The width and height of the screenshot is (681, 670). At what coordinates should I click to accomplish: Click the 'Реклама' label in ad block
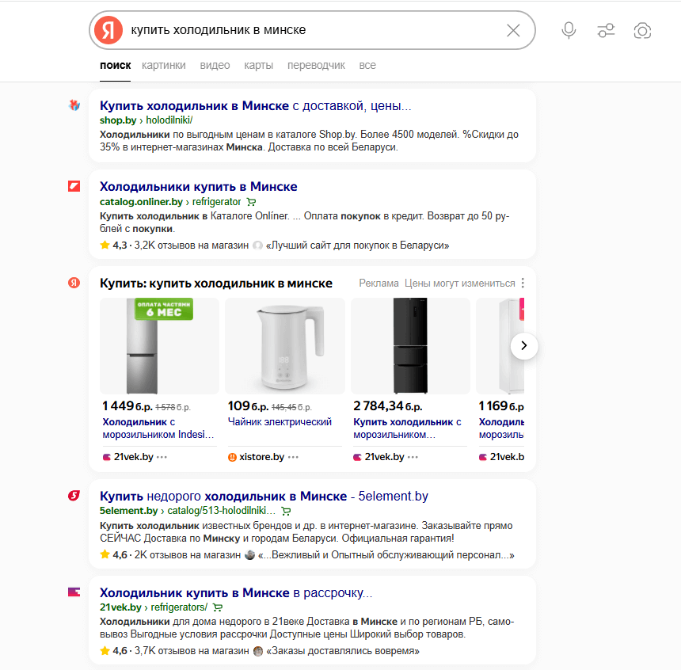click(x=379, y=284)
